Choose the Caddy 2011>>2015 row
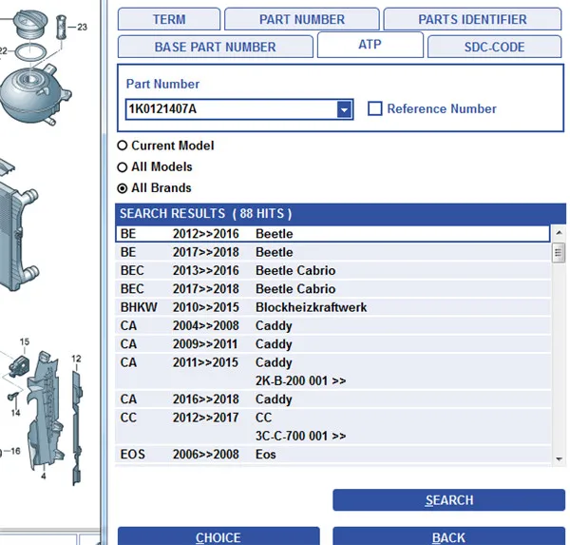 [332, 371]
